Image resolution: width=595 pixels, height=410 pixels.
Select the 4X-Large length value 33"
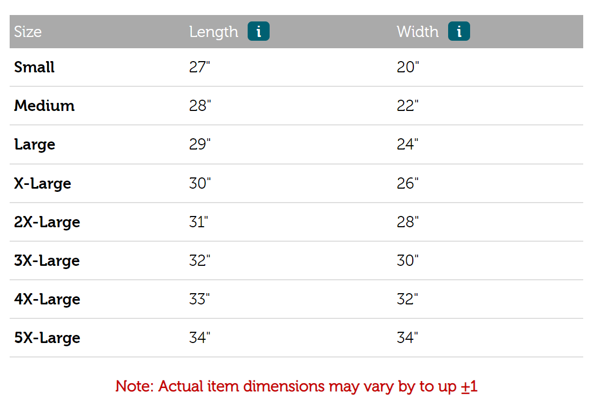199,299
